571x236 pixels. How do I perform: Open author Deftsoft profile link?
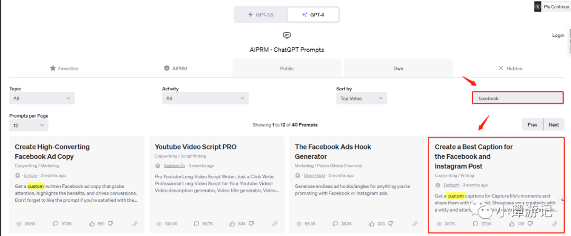point(452,185)
